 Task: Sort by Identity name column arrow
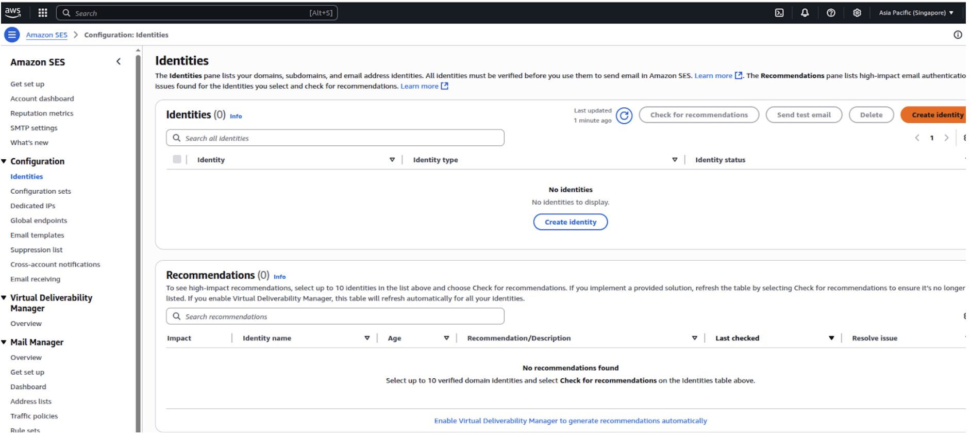[367, 338]
